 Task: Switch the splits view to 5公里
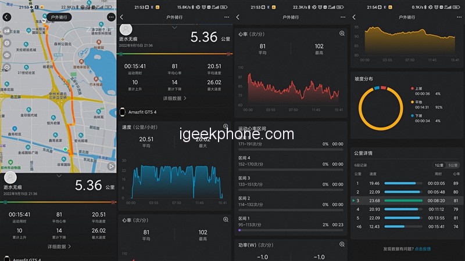(452, 165)
